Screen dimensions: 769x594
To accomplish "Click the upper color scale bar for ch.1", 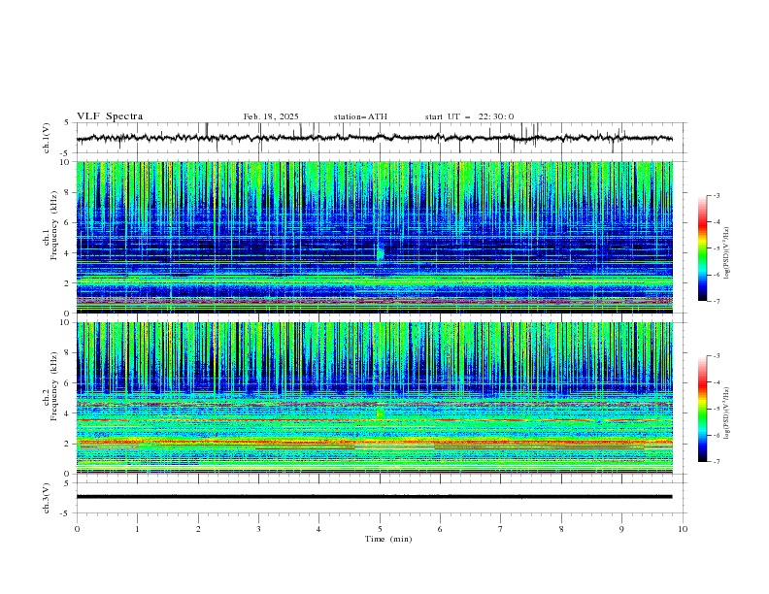I will (702, 247).
